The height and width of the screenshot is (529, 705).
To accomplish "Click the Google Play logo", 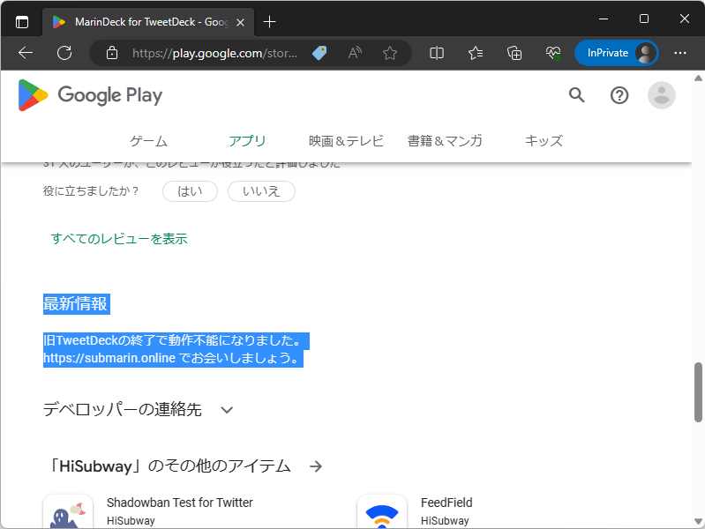I will pos(90,95).
